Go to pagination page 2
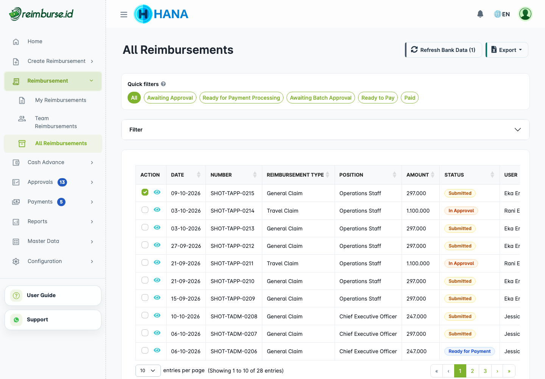 coord(472,371)
